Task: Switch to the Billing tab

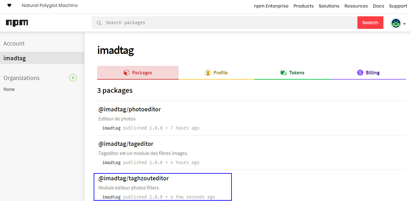Action: (x=368, y=72)
